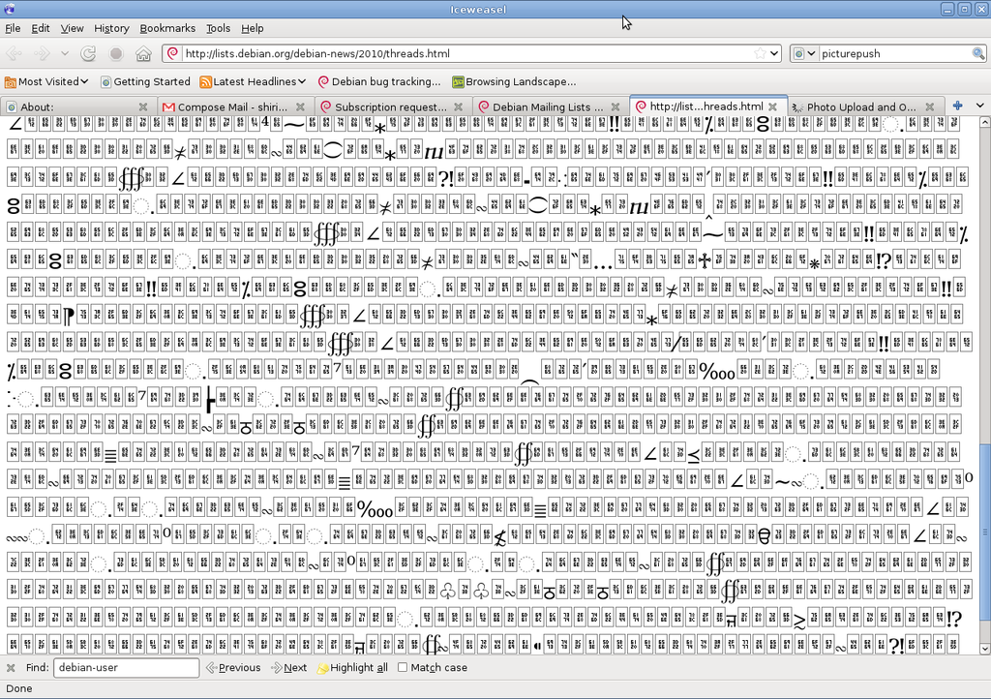This screenshot has width=991, height=699.
Task: Click inside the debian-user find field
Action: pos(126,667)
